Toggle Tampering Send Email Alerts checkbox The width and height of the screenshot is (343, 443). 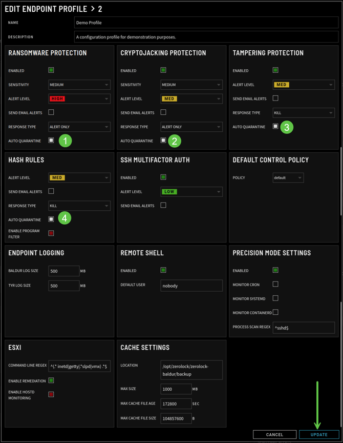click(275, 98)
